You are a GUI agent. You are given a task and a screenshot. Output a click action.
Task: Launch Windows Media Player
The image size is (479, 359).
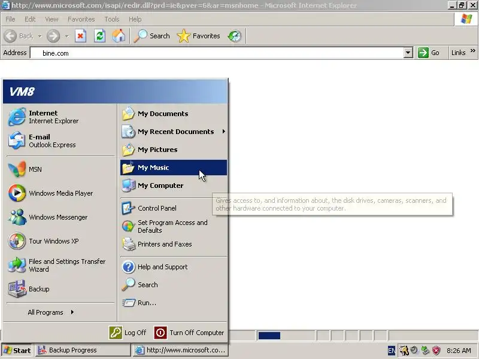[x=60, y=193]
